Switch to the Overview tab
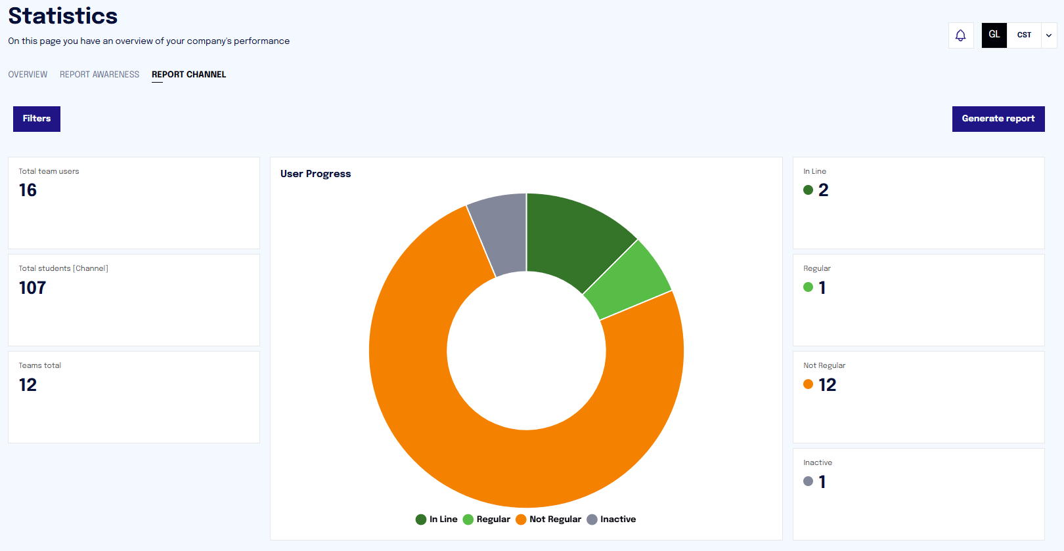Image resolution: width=1064 pixels, height=551 pixels. (x=28, y=74)
